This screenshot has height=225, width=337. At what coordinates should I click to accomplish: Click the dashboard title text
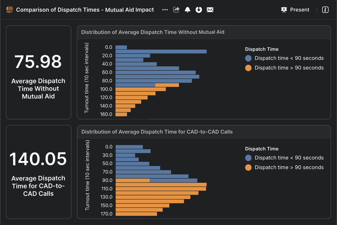85,10
